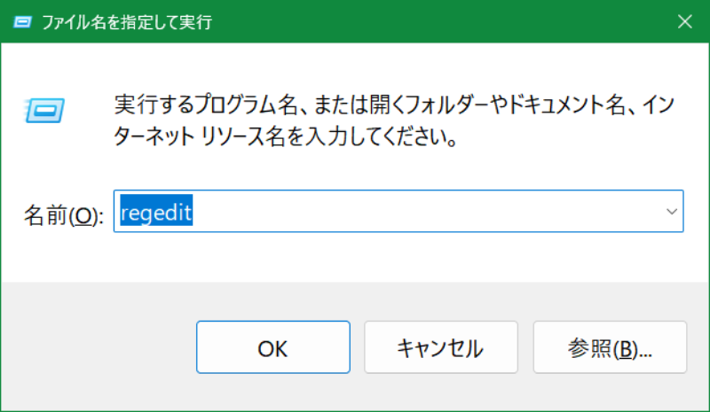Click empty green title bar area
Image resolution: width=710 pixels, height=412 pixels.
coord(444,21)
